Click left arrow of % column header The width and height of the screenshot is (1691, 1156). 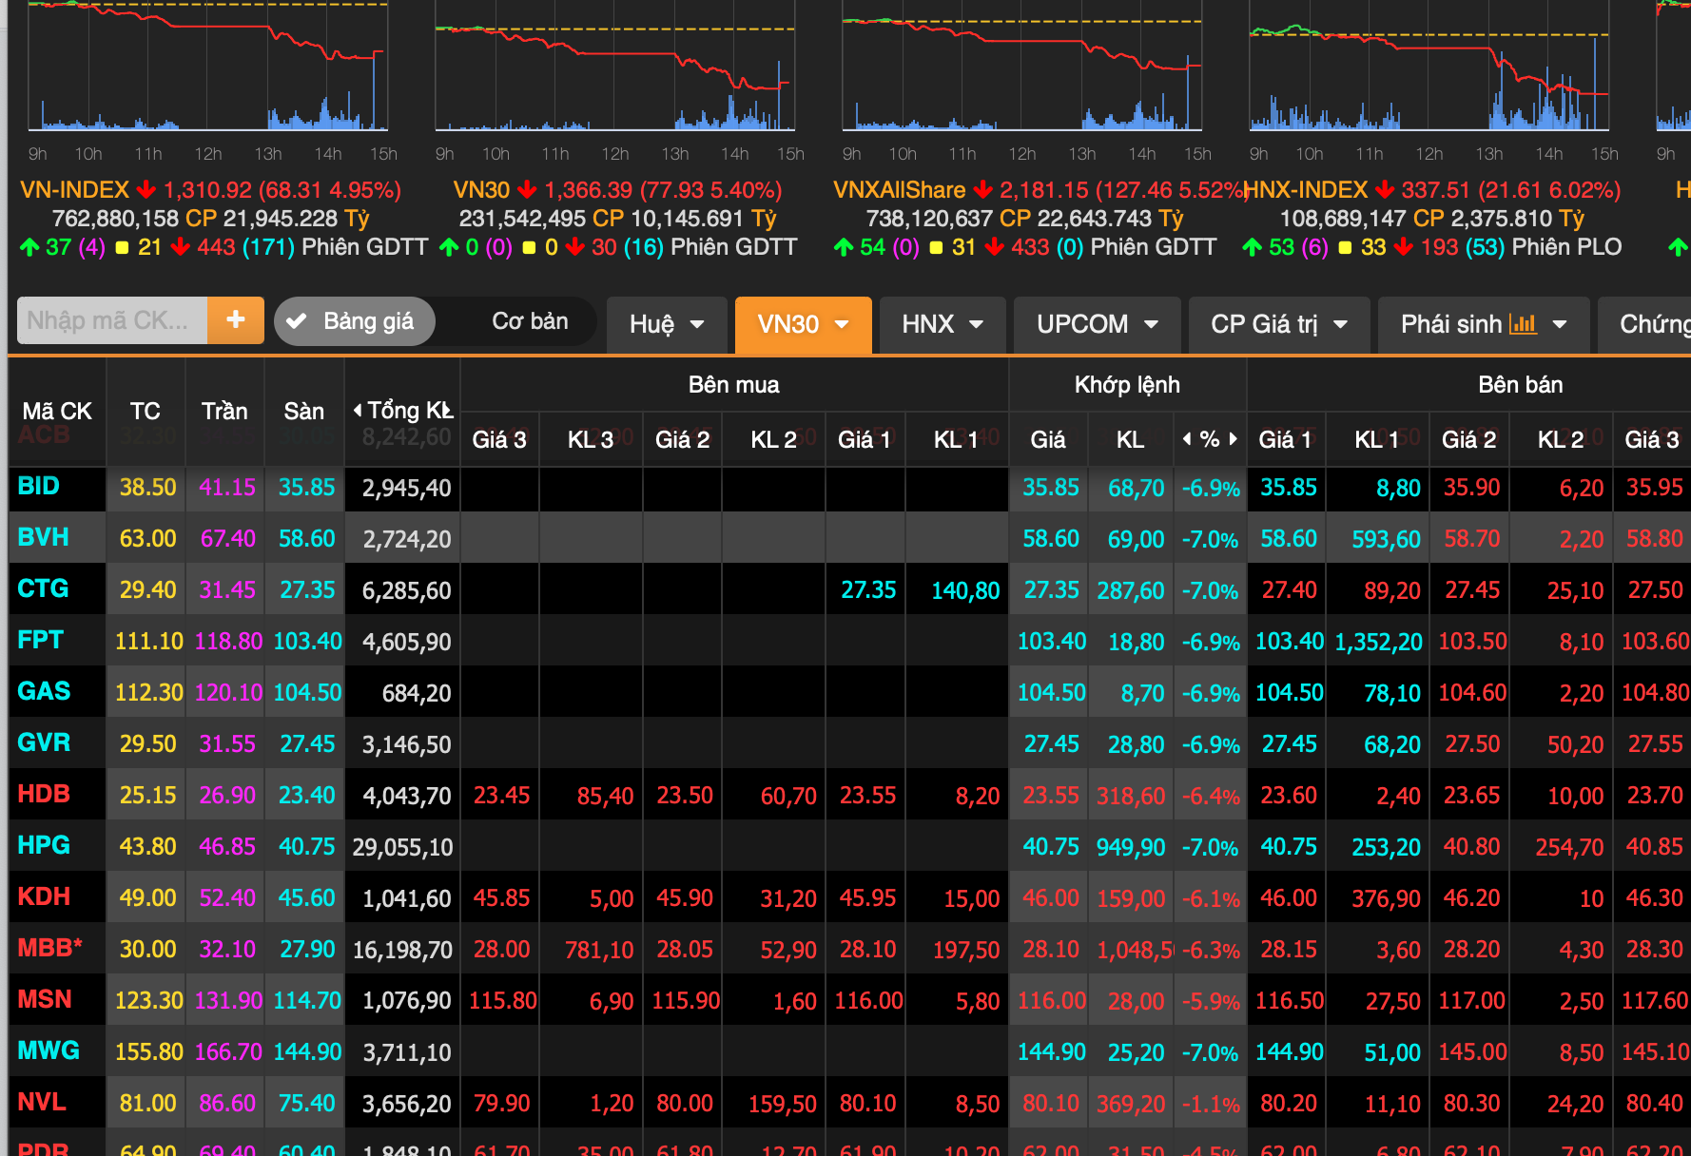[x=1187, y=439]
